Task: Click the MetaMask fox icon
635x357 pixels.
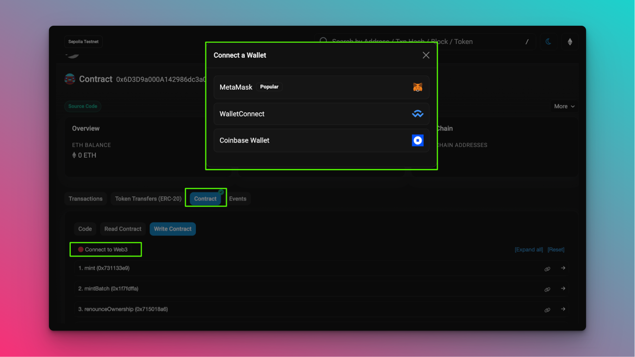Action: (418, 87)
